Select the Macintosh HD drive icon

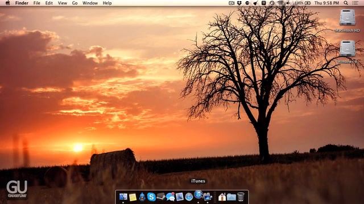coord(348,18)
